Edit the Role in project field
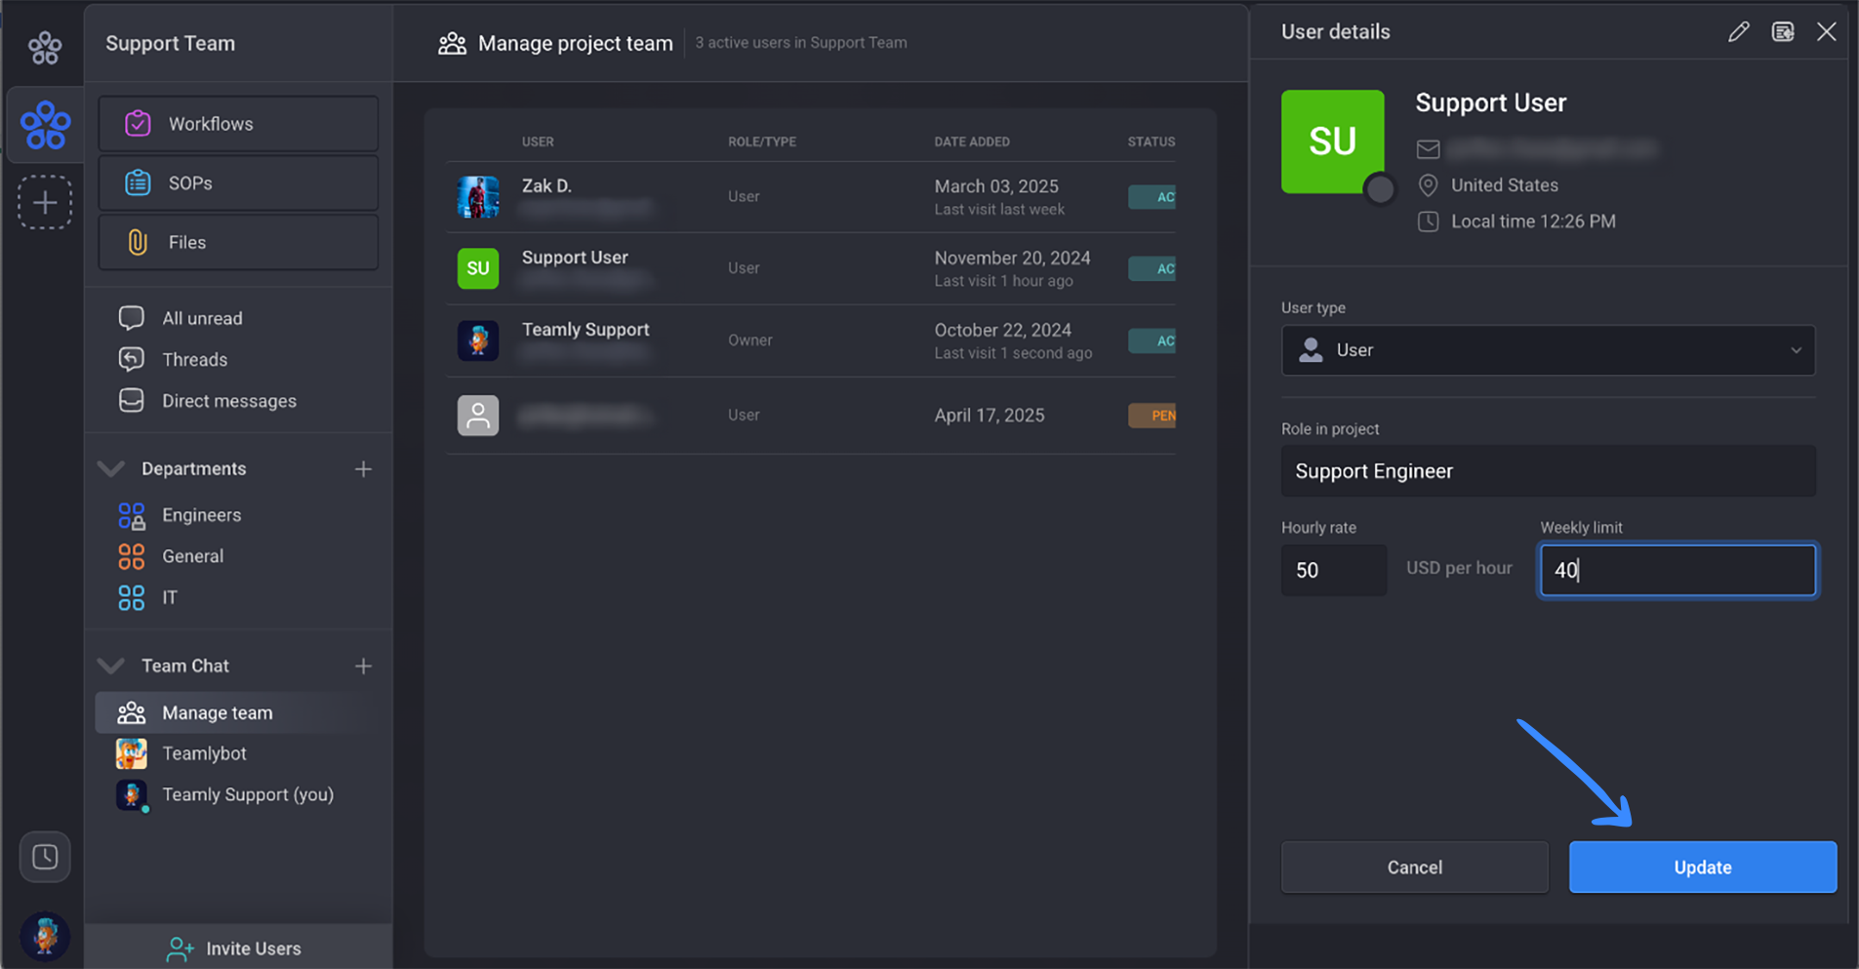This screenshot has height=969, width=1859. (1549, 471)
